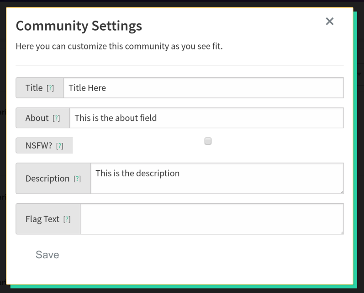Viewport: 364px width, 293px height.
Task: Click into the Description text area
Action: tap(217, 178)
